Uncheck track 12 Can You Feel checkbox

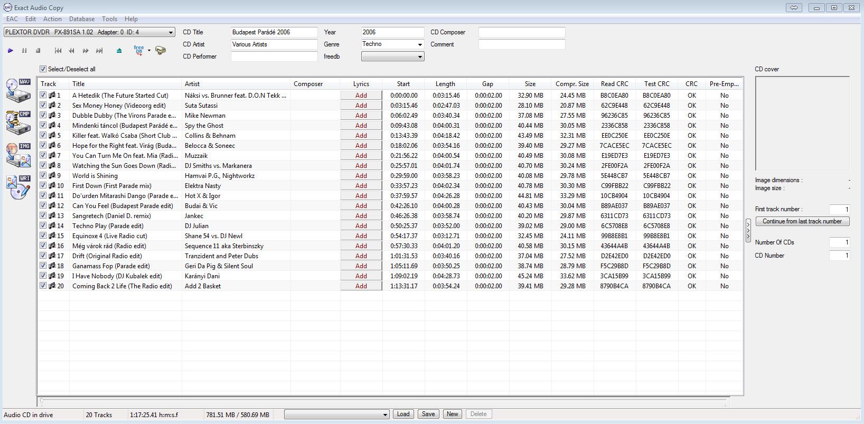[43, 206]
